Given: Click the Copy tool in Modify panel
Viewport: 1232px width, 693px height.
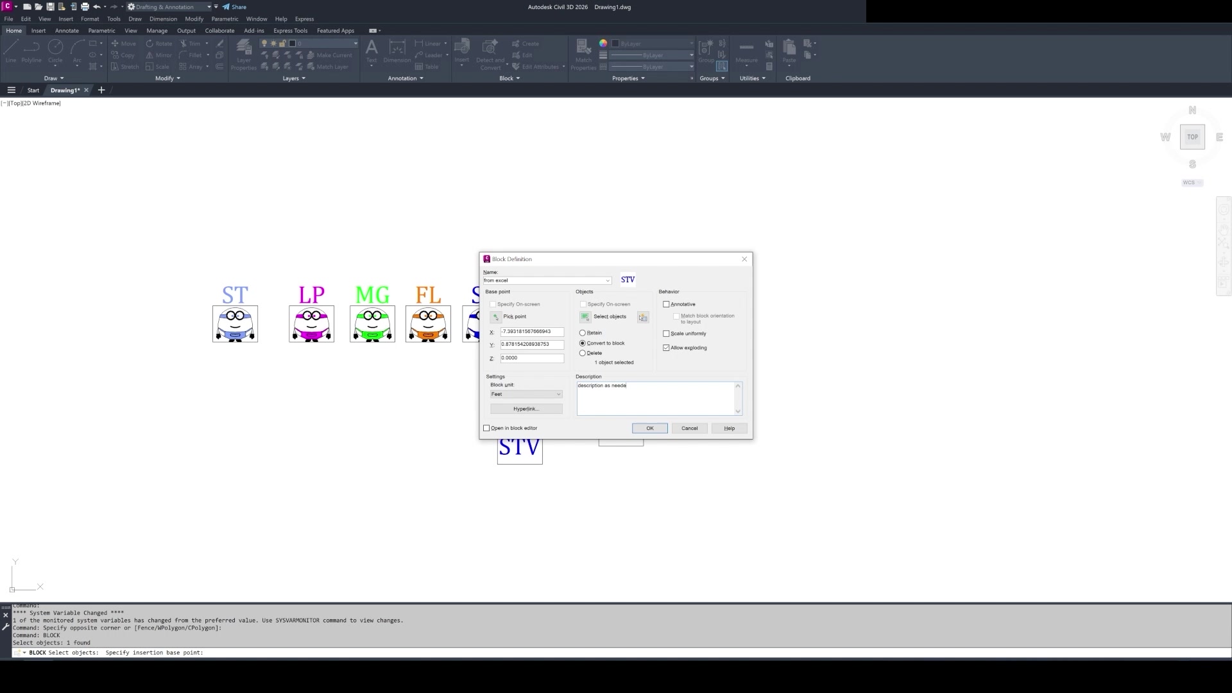Looking at the screenshot, I should (x=123, y=55).
